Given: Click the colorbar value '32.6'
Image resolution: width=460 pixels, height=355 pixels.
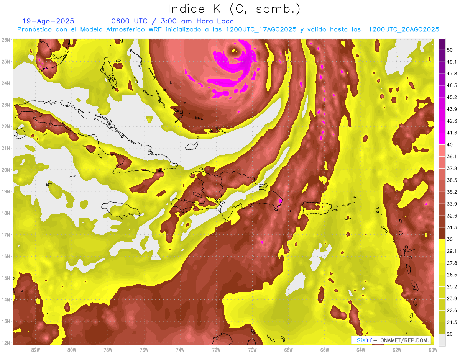Looking at the screenshot, I should coord(452,216).
